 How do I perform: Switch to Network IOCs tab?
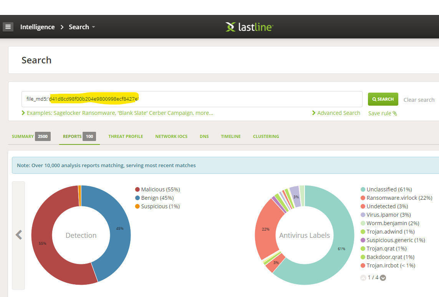pos(171,136)
